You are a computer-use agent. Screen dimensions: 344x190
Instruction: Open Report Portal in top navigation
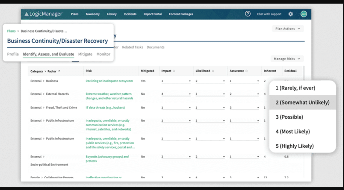(153, 14)
